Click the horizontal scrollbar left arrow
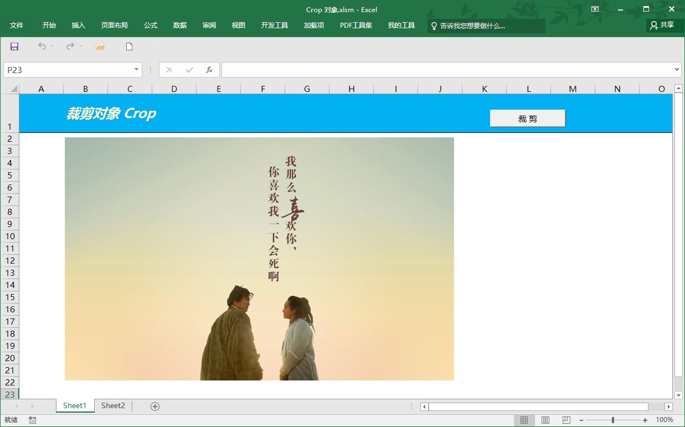Viewport: 685px width, 427px height. pyautogui.click(x=424, y=407)
